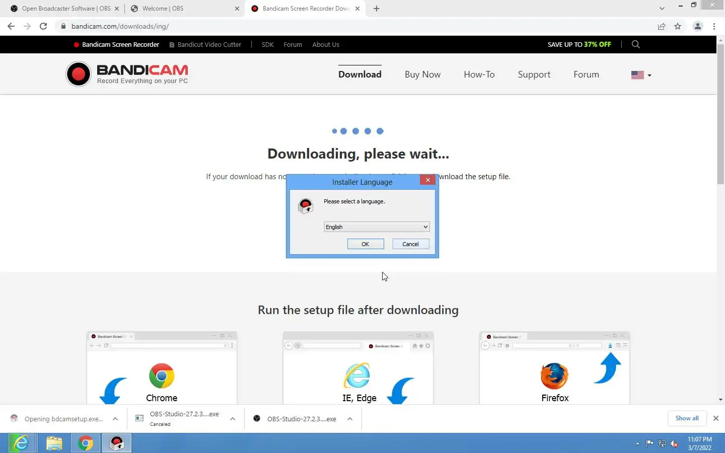Open the Buy Now nav item
This screenshot has width=725, height=453.
click(423, 74)
